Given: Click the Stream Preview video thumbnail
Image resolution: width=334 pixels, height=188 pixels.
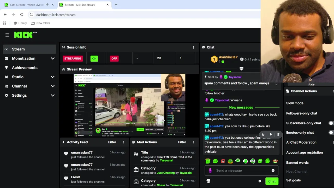Looking at the screenshot, I should click(x=129, y=105).
